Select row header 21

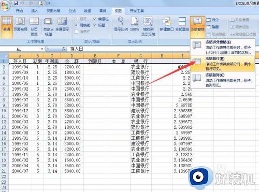pos(4,171)
